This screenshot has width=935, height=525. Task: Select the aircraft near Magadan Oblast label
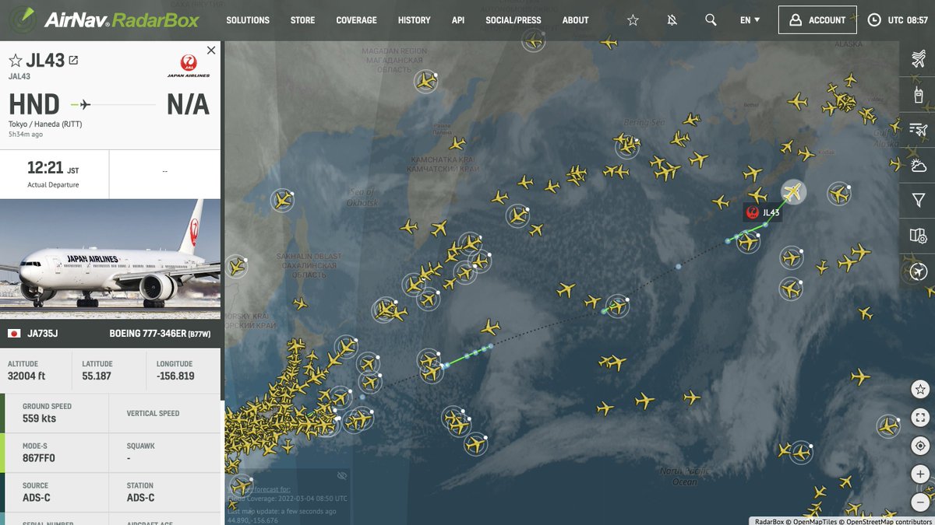pyautogui.click(x=426, y=81)
